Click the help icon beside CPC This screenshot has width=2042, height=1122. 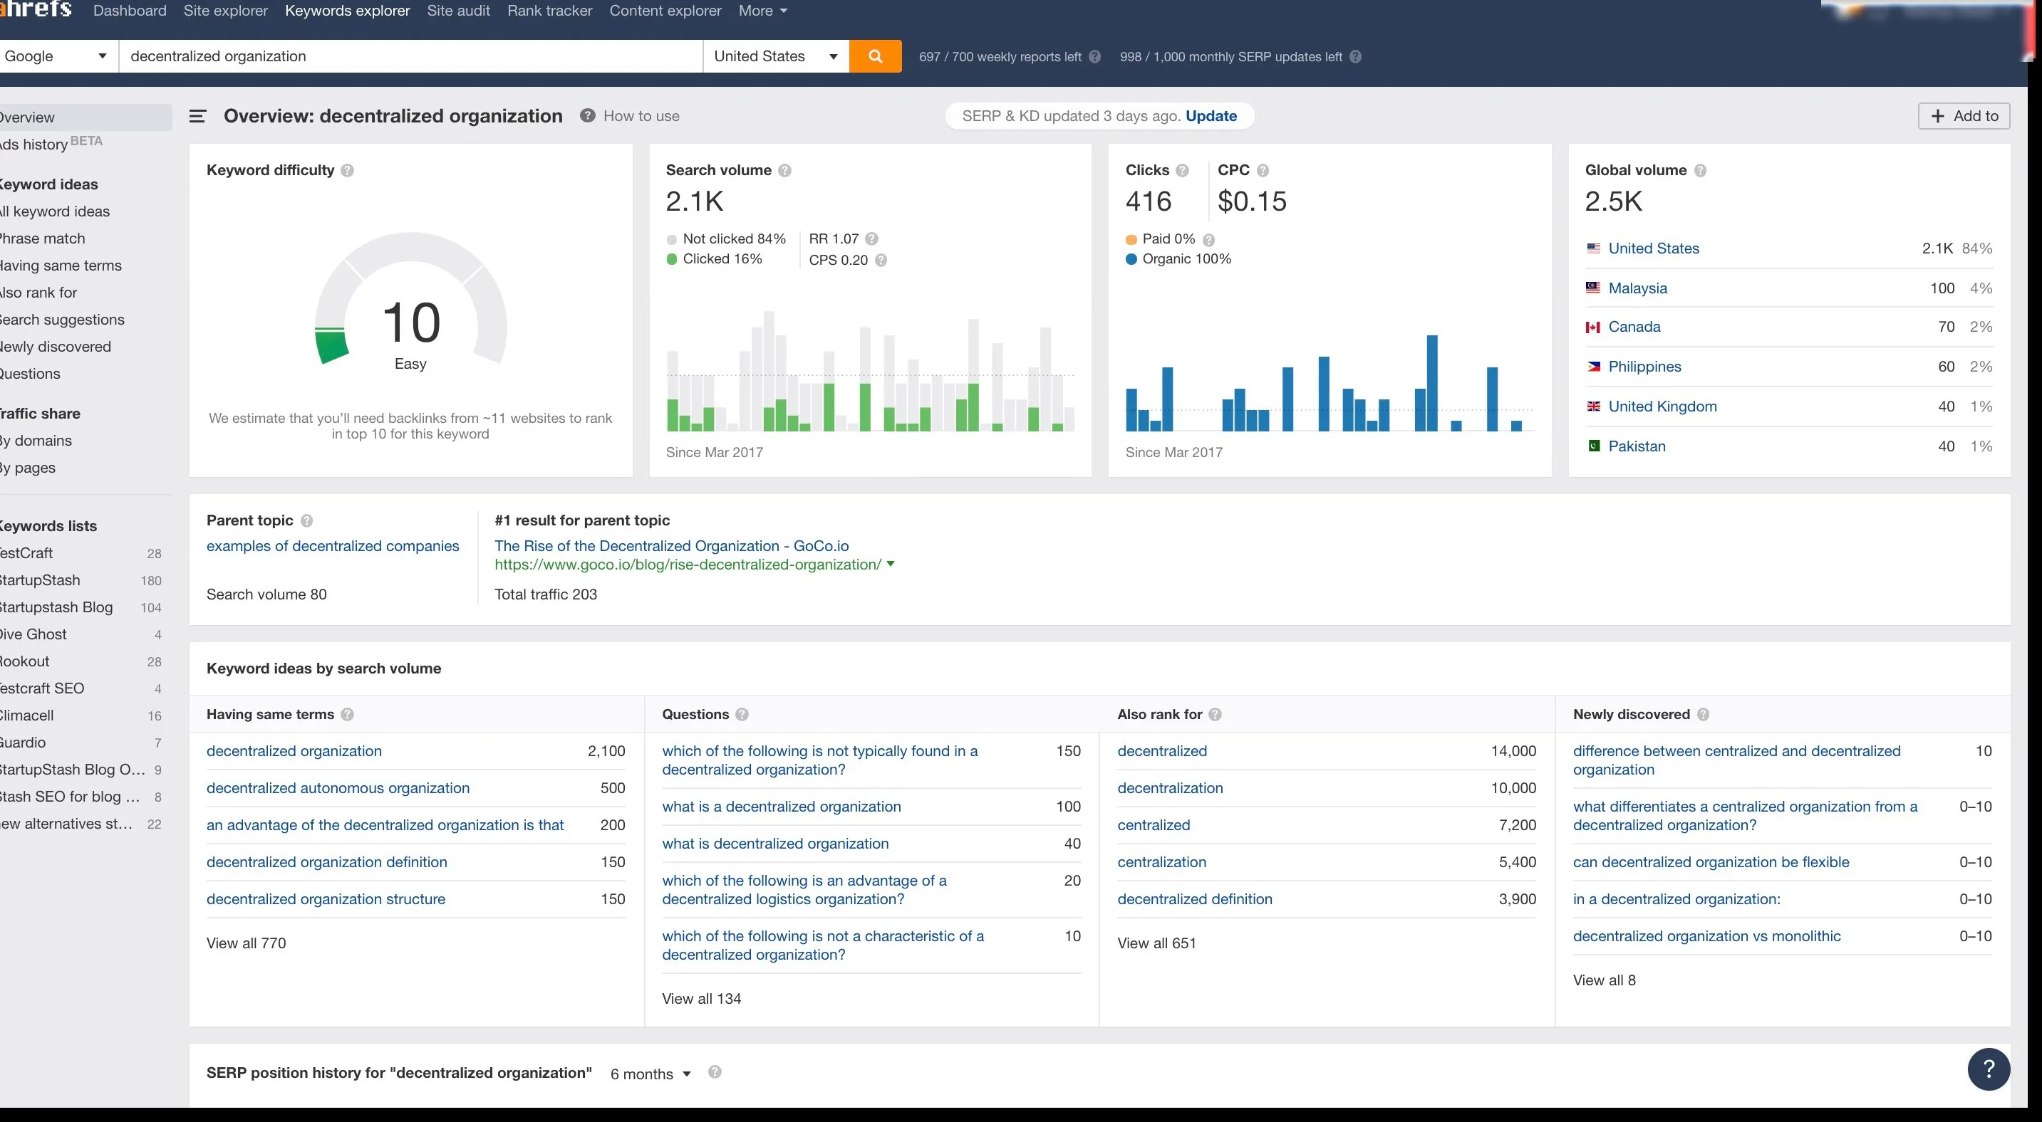click(x=1262, y=170)
